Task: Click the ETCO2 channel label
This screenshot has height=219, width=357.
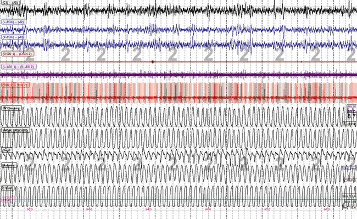Action: 8,188
